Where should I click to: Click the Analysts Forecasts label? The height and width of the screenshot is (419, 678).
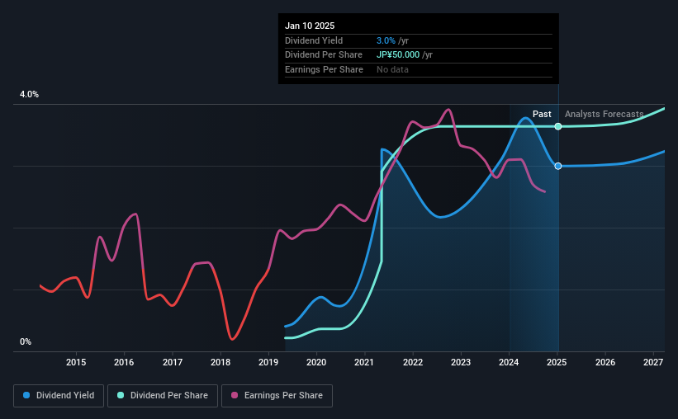click(604, 114)
